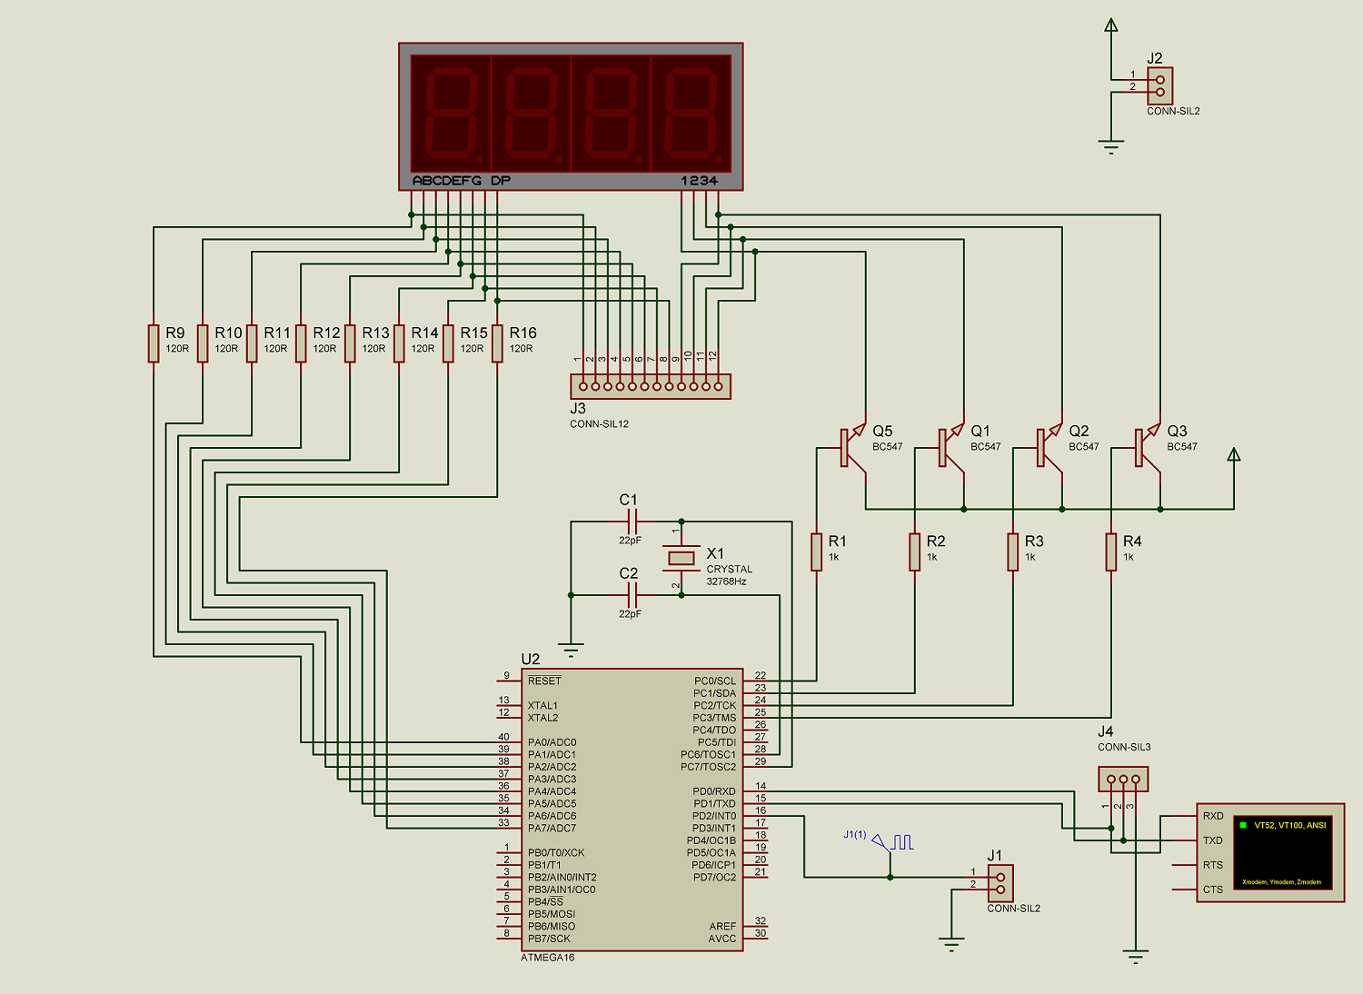Select the ATMEGA16 chip U2 body
The height and width of the screenshot is (994, 1363).
tap(632, 810)
